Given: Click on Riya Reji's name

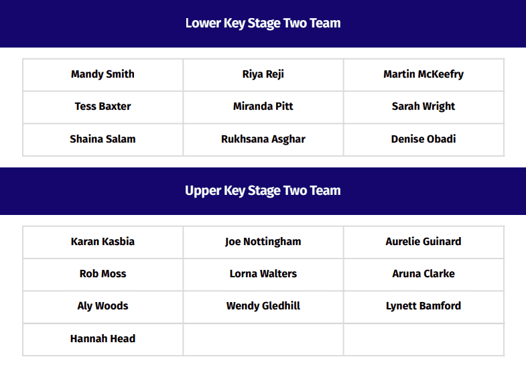Looking at the screenshot, I should click(x=263, y=74).
